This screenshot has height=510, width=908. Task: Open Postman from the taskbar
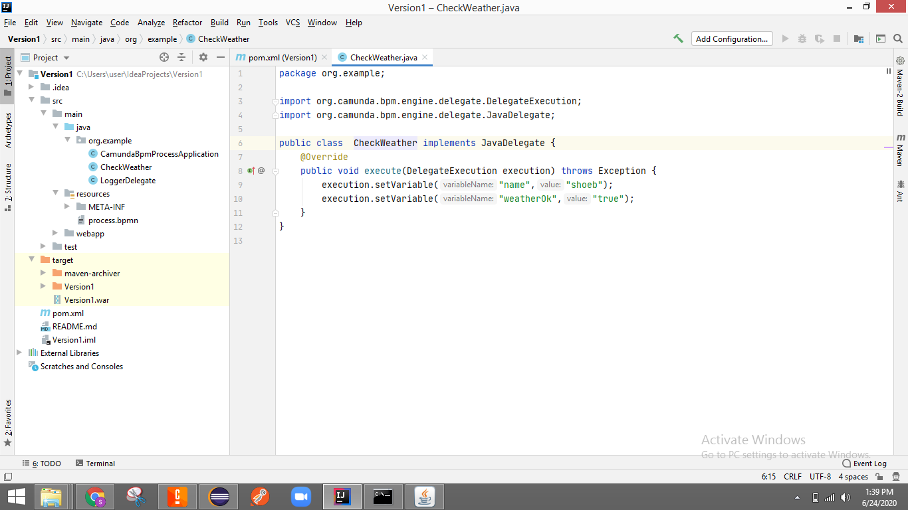point(260,496)
